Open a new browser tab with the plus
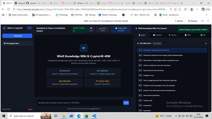This screenshot has width=212, height=119. (x=181, y=3)
